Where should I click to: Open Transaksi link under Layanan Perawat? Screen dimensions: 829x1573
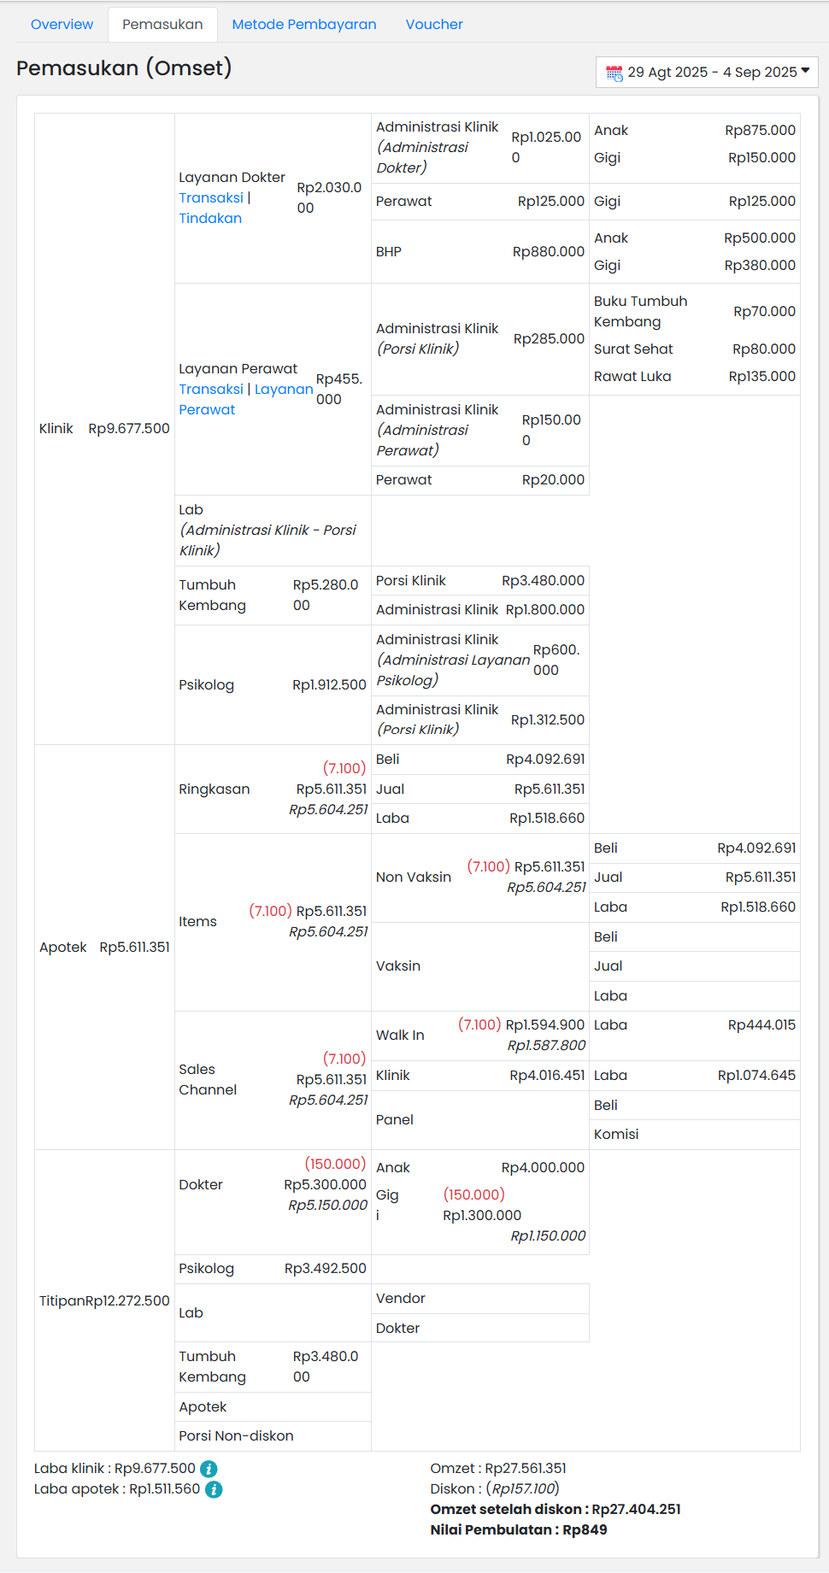coord(210,389)
